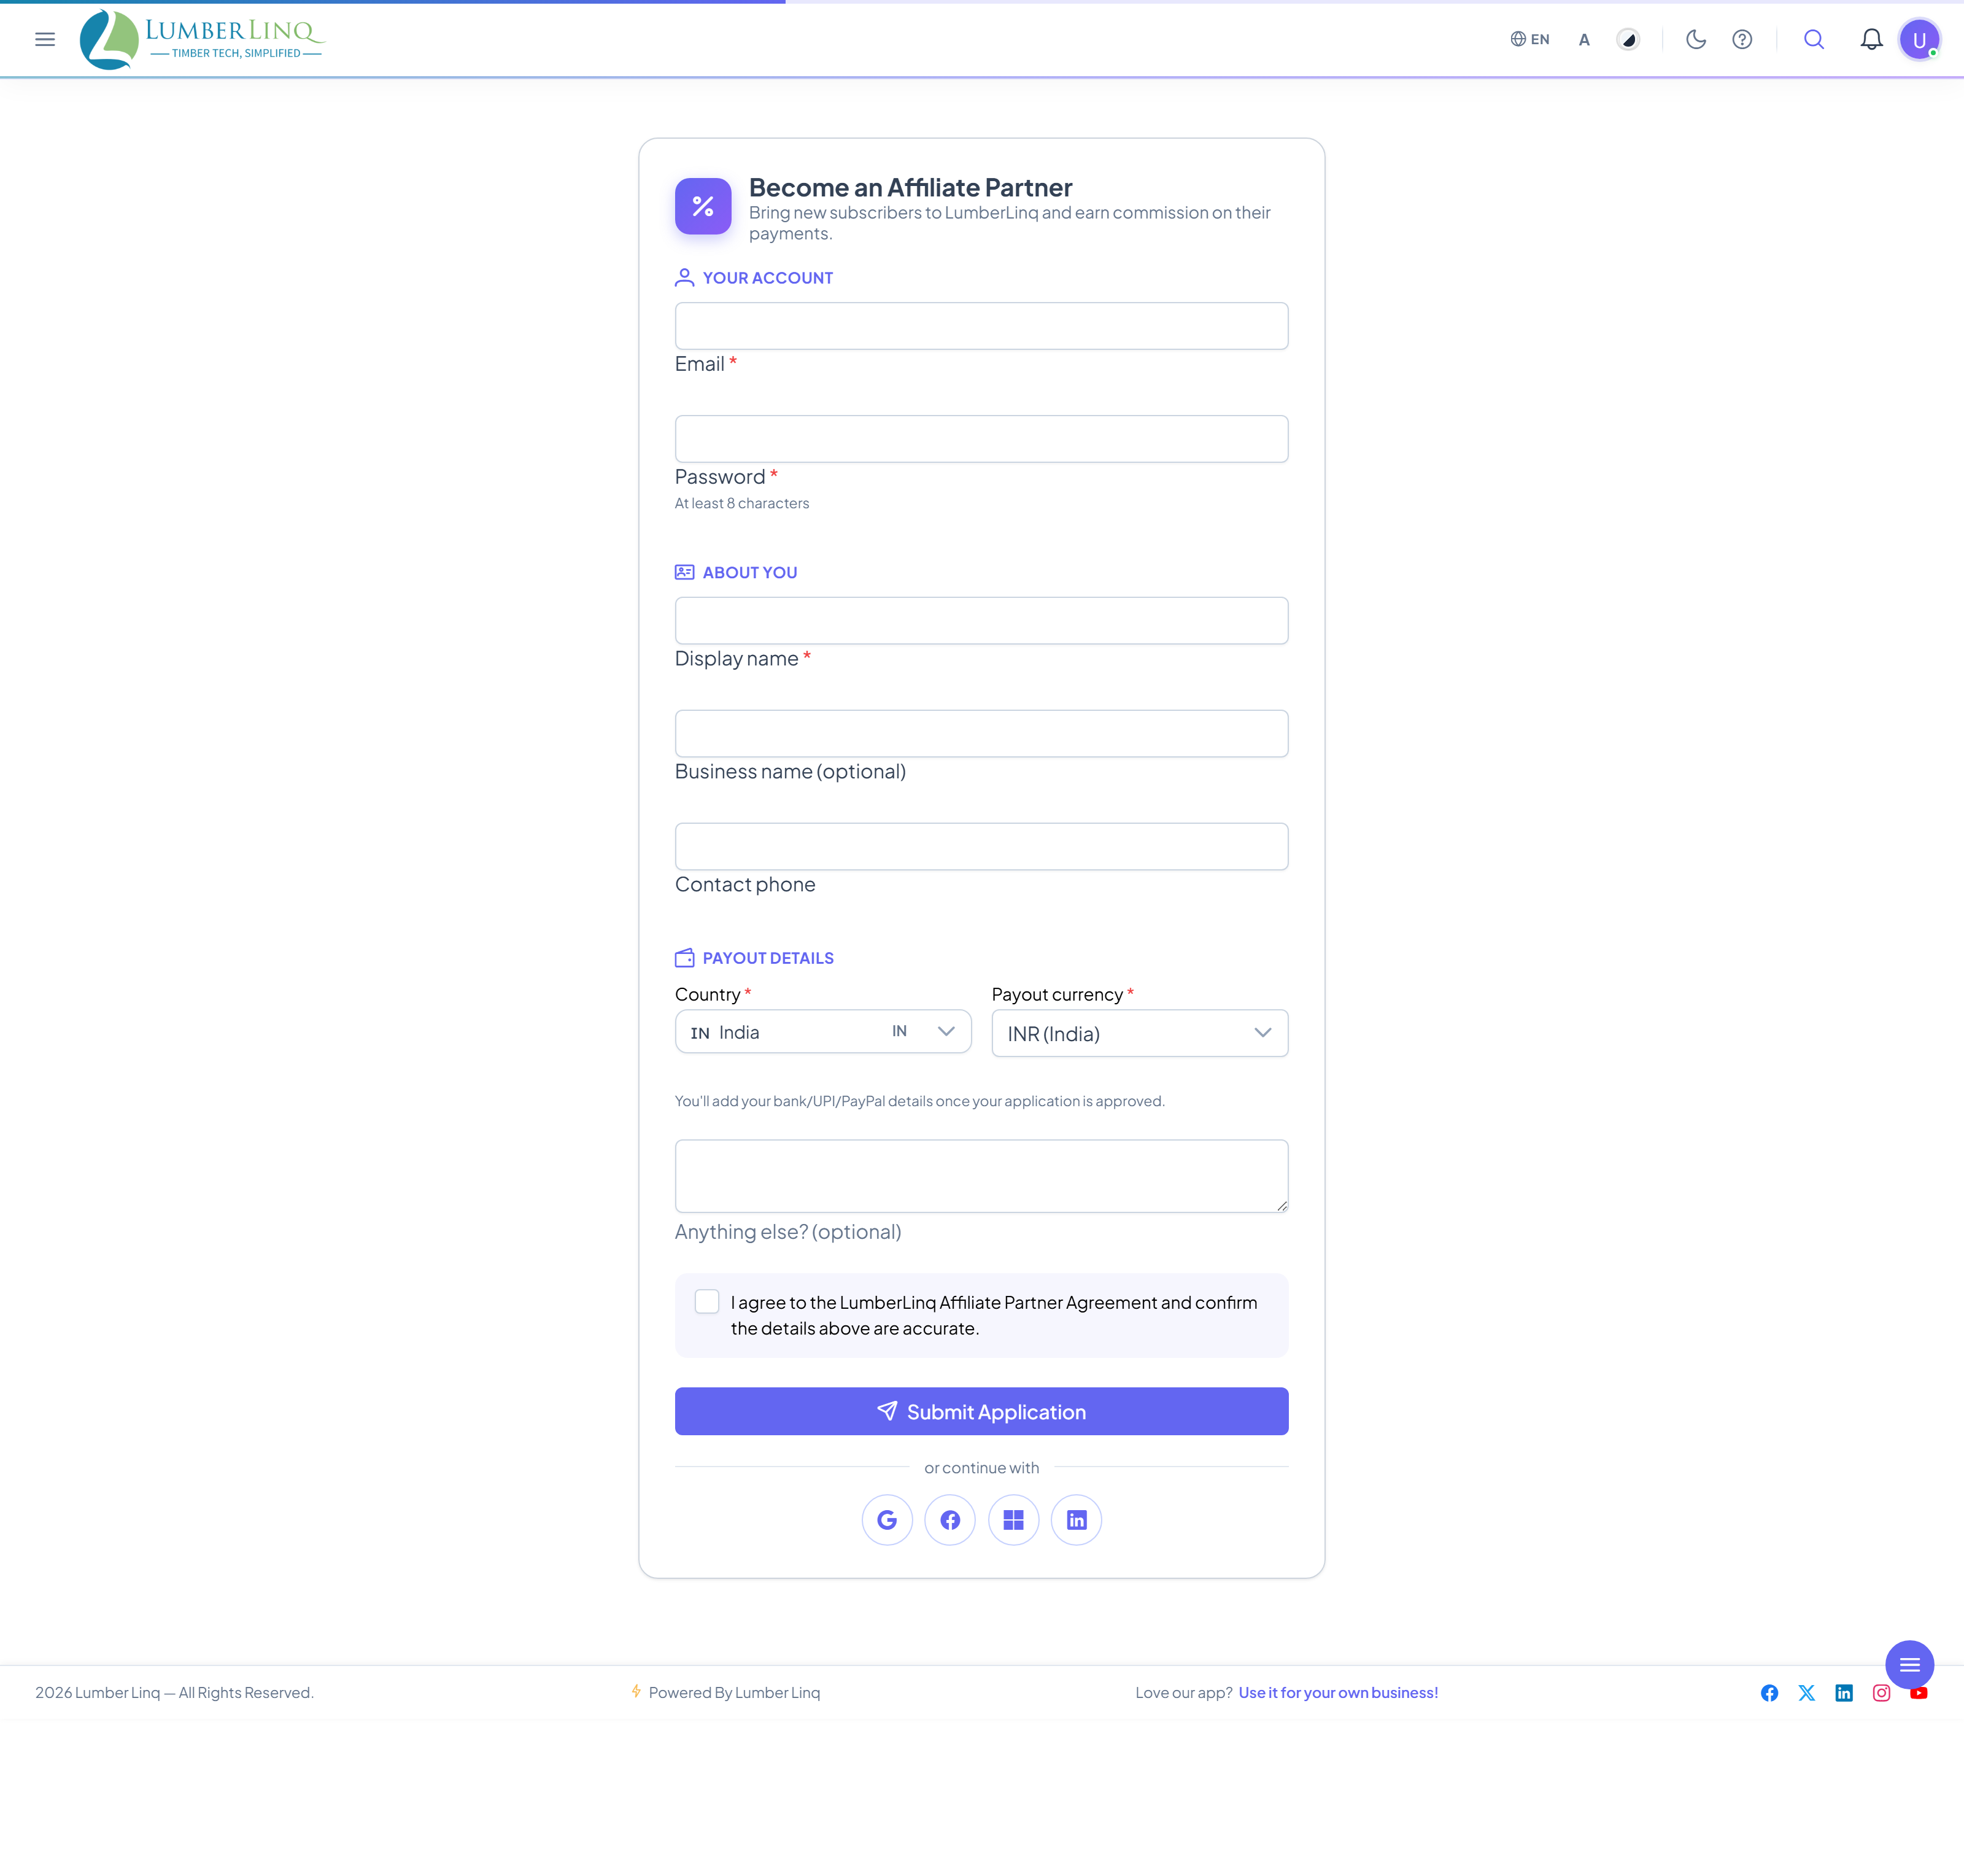
Task: Click 'Powered By Lumber Linq' text
Action: point(734,1692)
